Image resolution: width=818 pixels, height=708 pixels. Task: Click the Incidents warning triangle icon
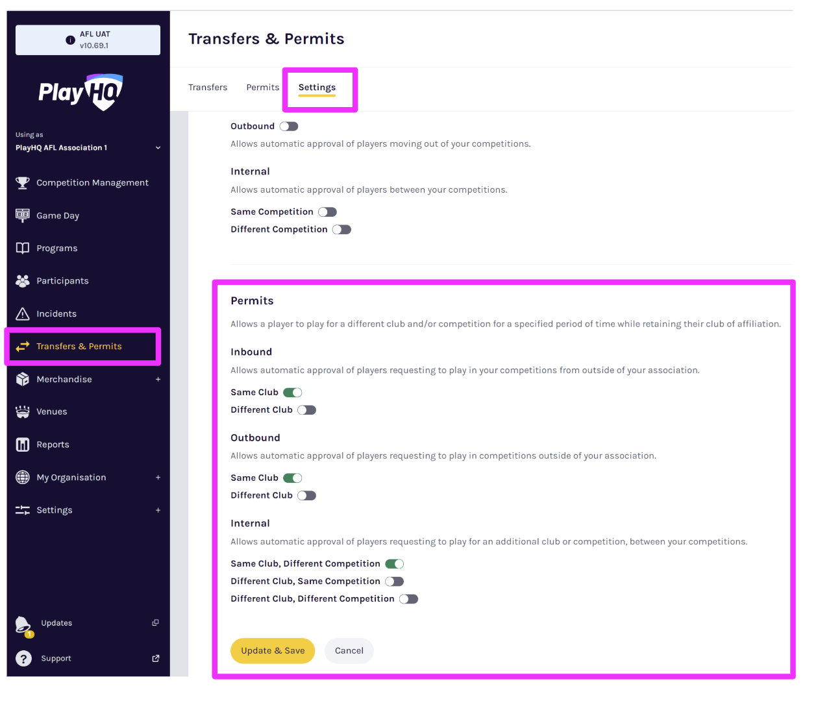click(23, 314)
